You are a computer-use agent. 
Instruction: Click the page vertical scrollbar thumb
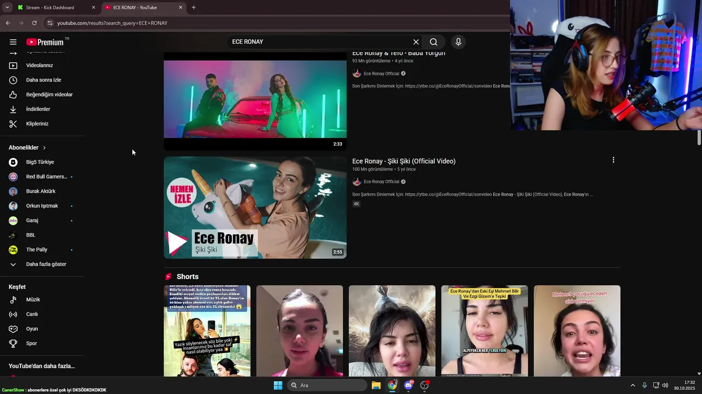pyautogui.click(x=699, y=138)
